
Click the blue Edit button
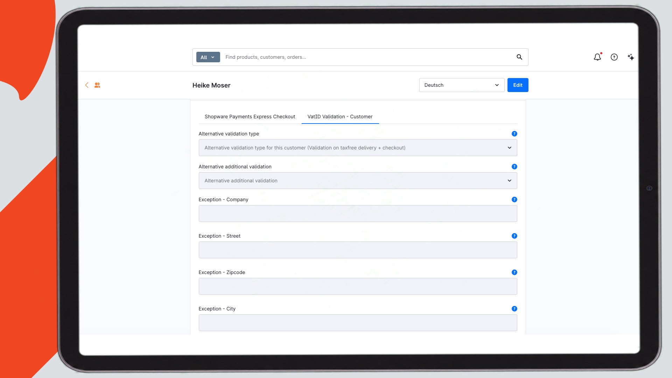coord(518,85)
